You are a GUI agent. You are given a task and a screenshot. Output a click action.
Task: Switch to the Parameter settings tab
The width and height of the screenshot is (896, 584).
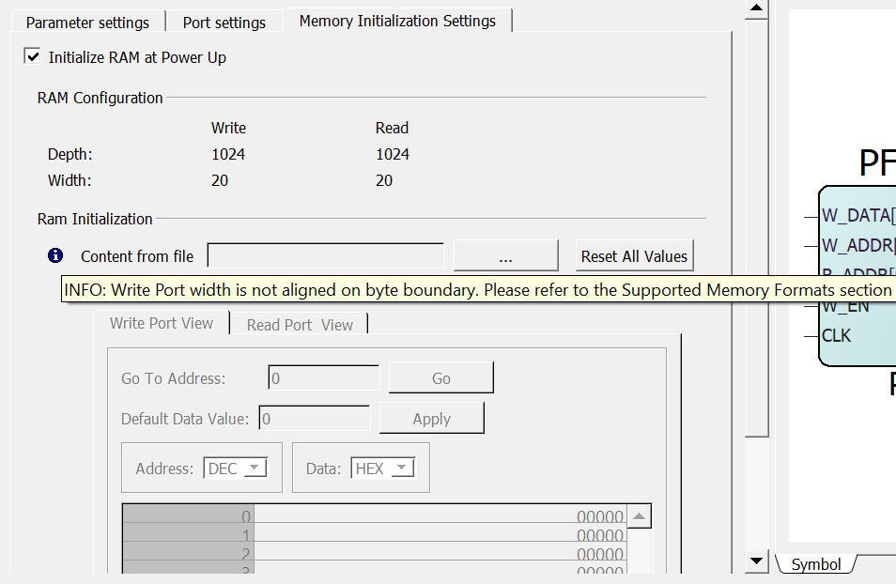[x=87, y=22]
